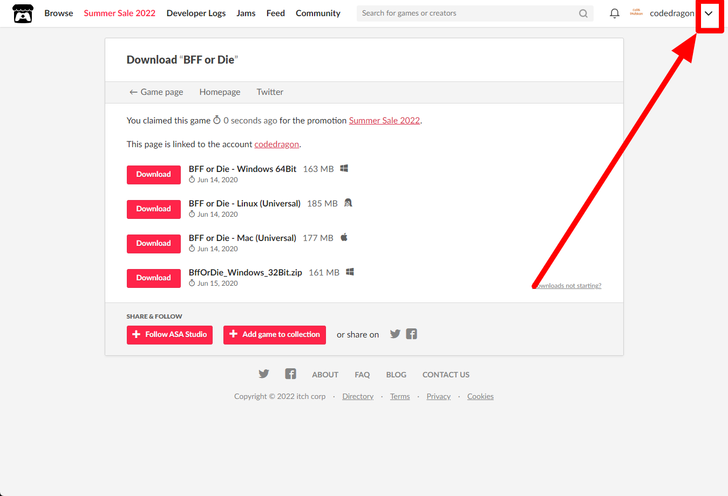Open the Twitter tab link
Screen dimensions: 728x496
270,92
